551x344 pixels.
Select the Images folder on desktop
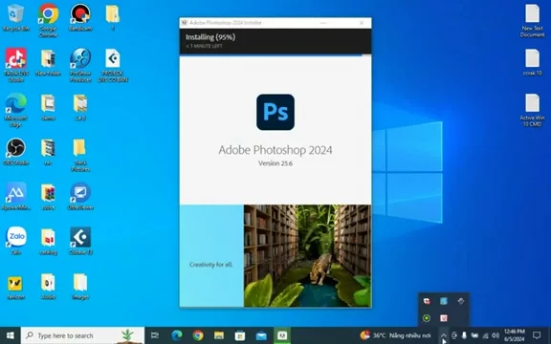(80, 286)
